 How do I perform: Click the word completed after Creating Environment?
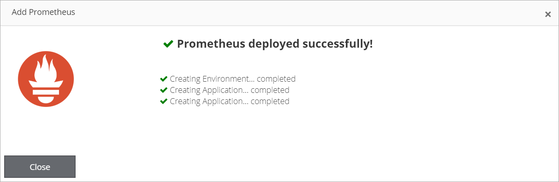click(x=276, y=79)
